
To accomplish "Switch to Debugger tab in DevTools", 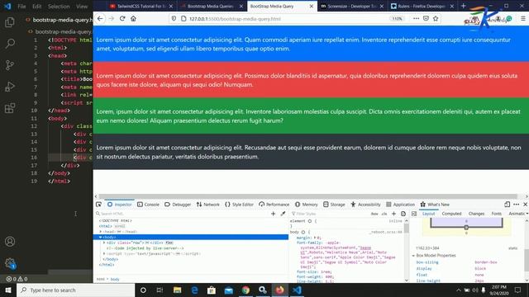I will click(x=178, y=205).
